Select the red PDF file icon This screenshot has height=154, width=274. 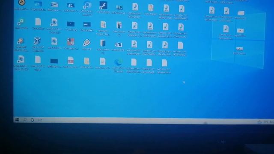click(71, 60)
